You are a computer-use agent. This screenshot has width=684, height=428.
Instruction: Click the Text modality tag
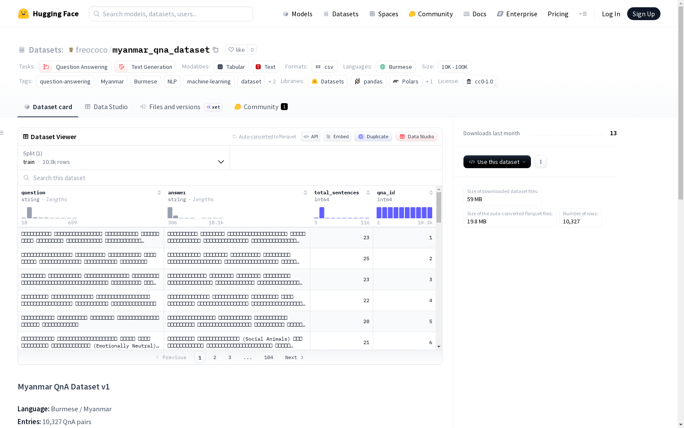point(265,67)
